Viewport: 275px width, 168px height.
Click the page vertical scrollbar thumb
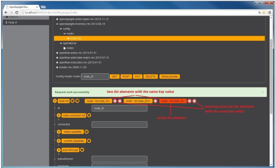tap(271, 76)
